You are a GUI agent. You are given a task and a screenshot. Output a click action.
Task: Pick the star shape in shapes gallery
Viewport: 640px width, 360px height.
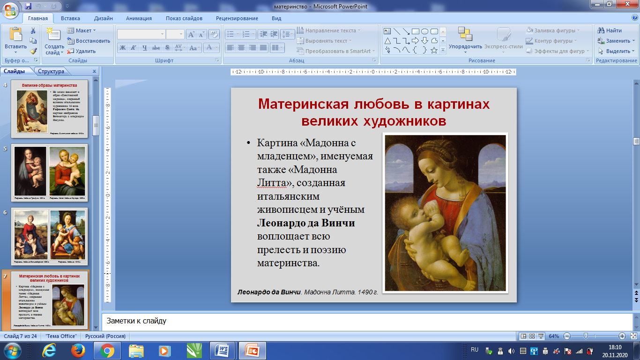pos(434,50)
